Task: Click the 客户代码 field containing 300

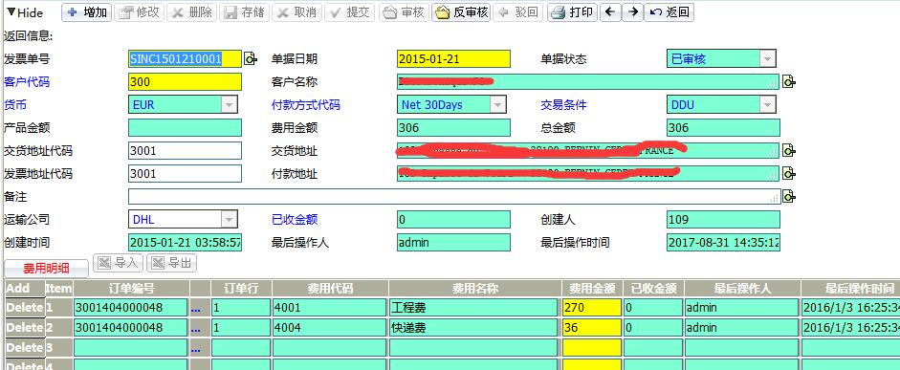Action: (x=185, y=81)
